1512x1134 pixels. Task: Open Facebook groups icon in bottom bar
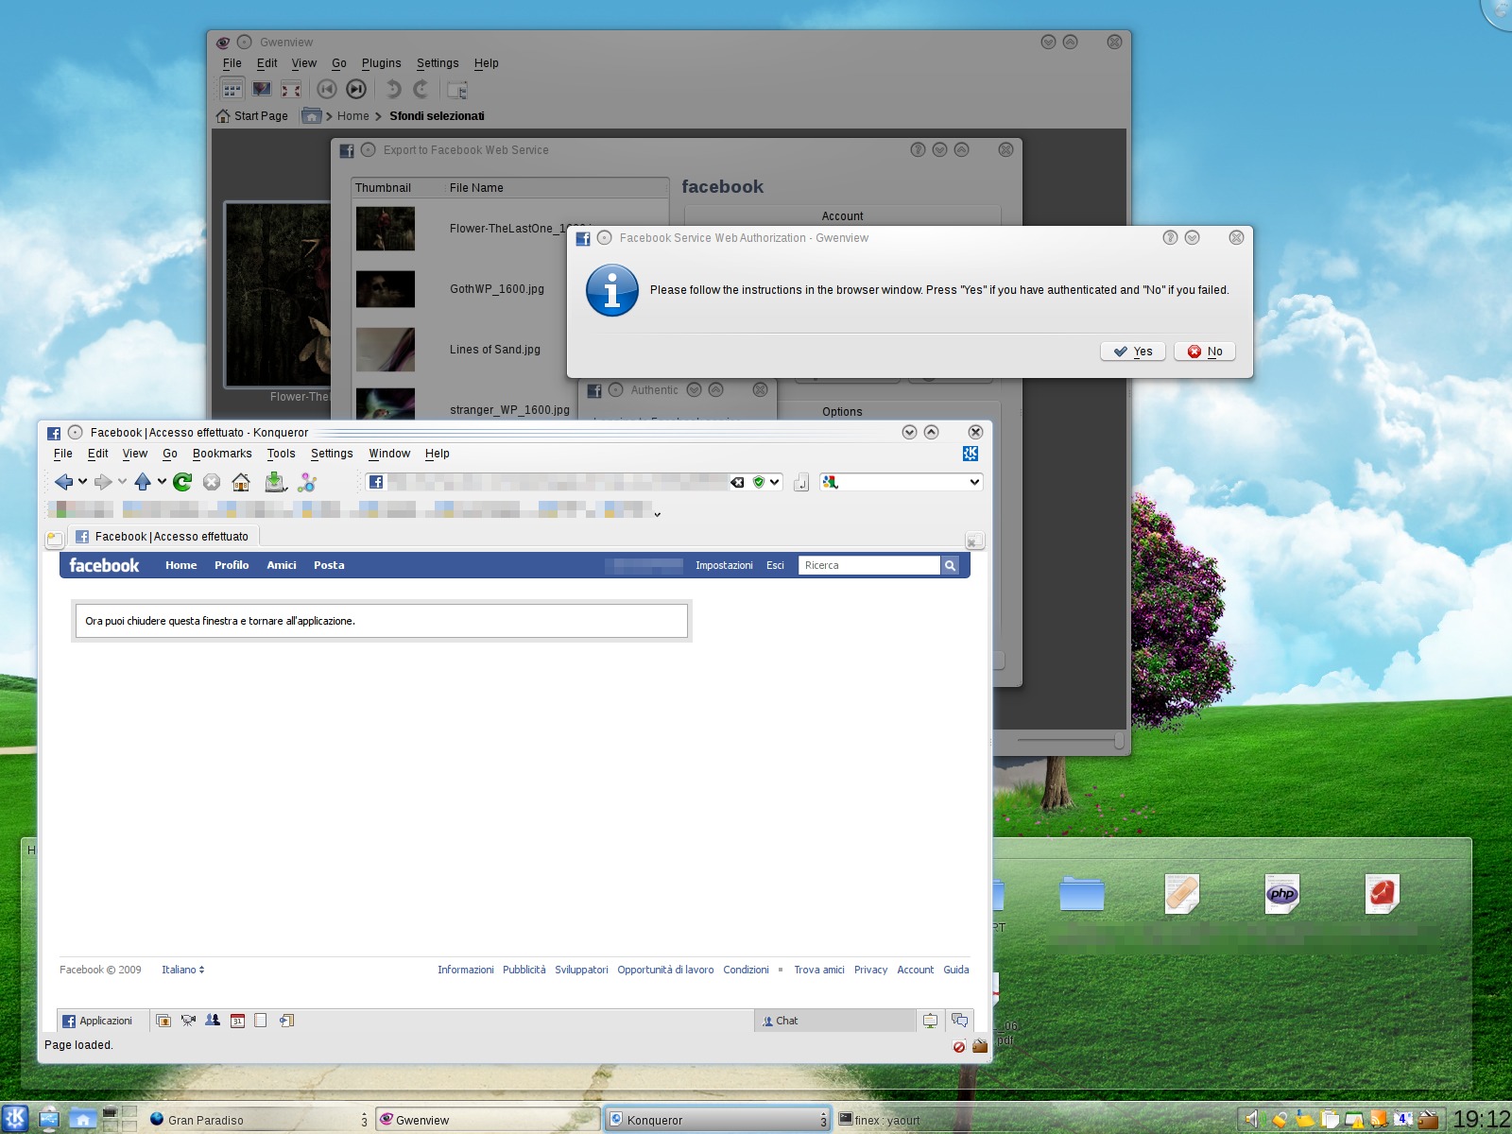[x=213, y=1021]
